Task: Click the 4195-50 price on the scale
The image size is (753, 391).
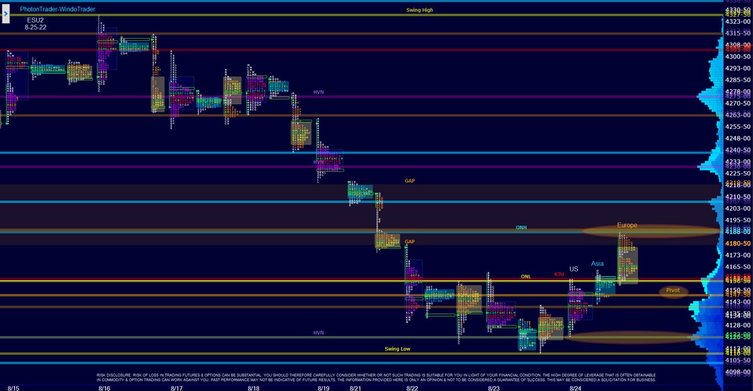Action: tap(739, 220)
